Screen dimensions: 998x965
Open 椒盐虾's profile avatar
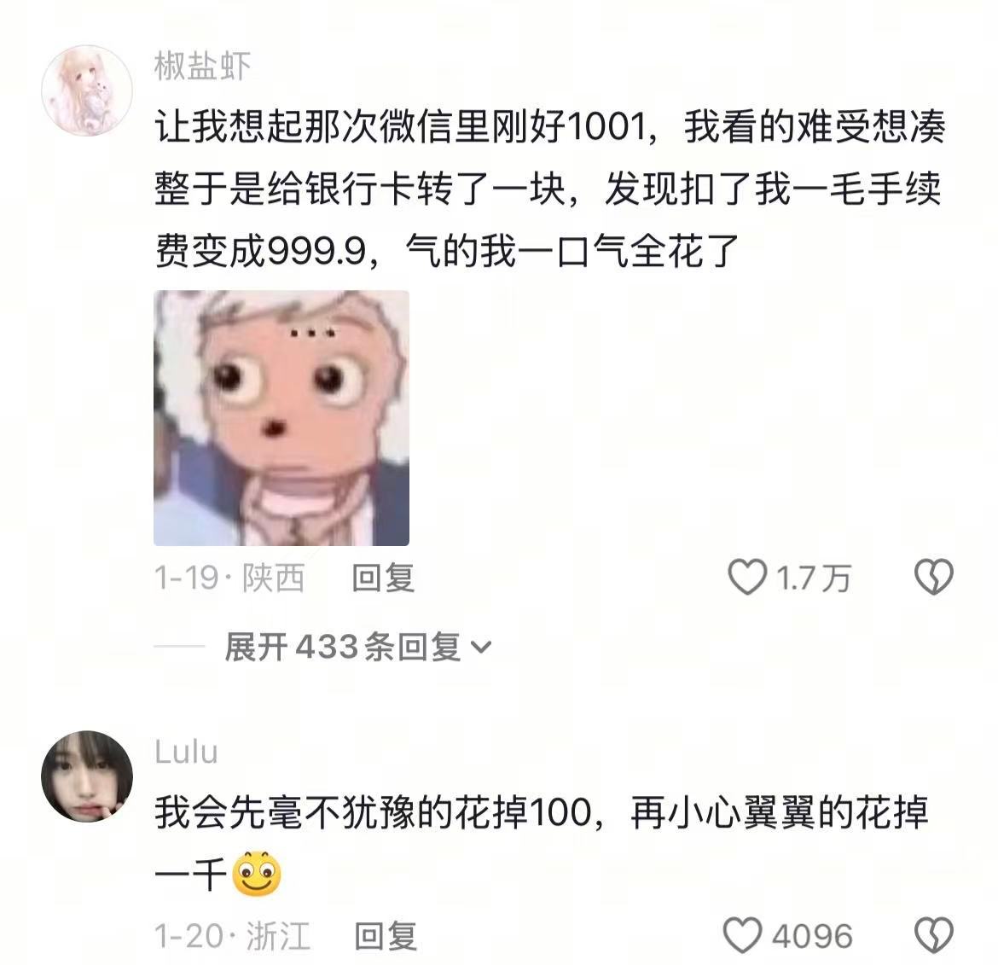point(87,90)
